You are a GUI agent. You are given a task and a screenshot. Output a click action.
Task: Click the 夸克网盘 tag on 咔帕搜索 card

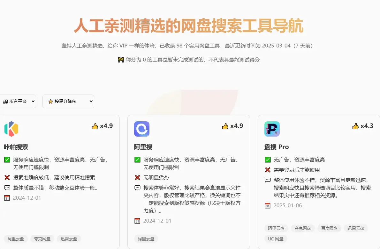point(42,239)
